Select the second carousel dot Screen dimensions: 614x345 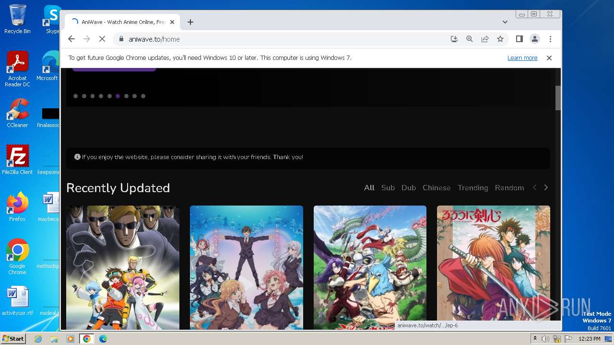tap(84, 96)
